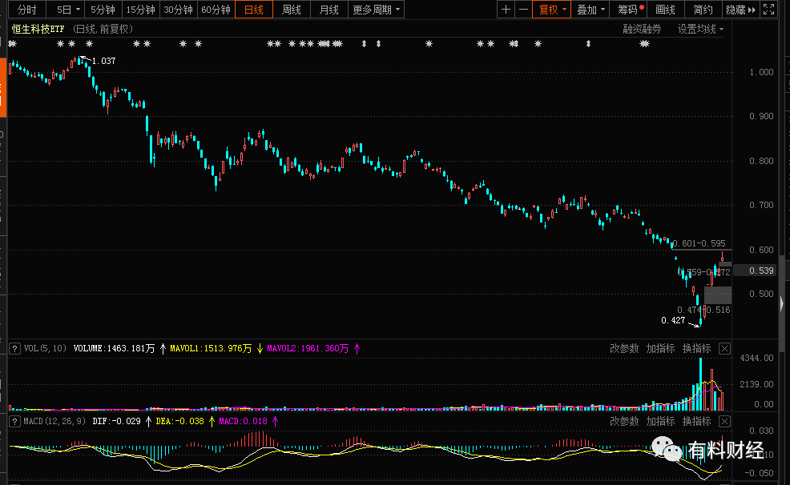
Task: Close the VOL indicator panel
Action: pyautogui.click(x=724, y=348)
